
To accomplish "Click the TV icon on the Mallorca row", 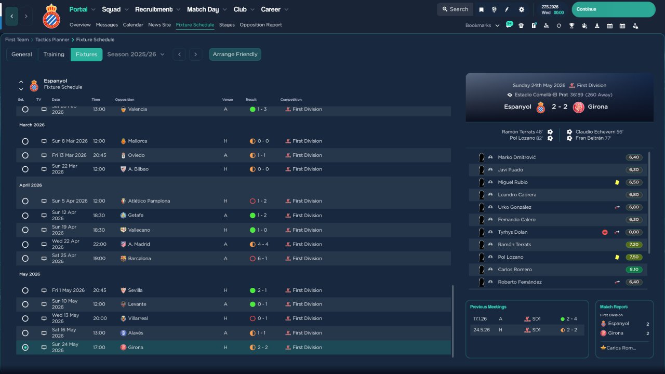I will click(44, 141).
